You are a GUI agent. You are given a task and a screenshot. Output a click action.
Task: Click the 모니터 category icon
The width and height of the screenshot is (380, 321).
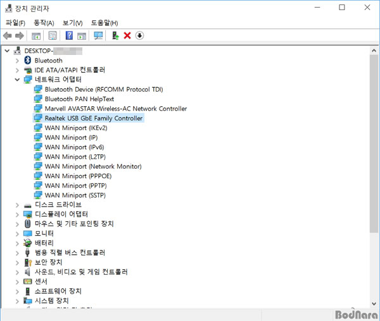tap(28, 233)
